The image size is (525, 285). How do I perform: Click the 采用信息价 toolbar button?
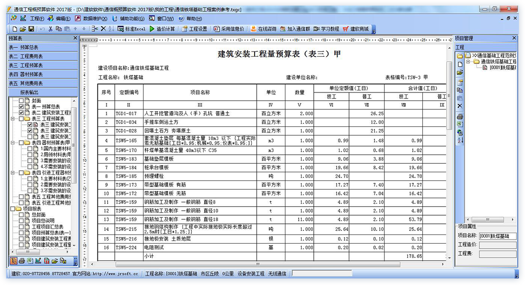(x=229, y=29)
